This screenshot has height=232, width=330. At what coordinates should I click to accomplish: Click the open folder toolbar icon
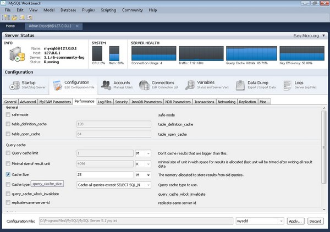pos(14,18)
